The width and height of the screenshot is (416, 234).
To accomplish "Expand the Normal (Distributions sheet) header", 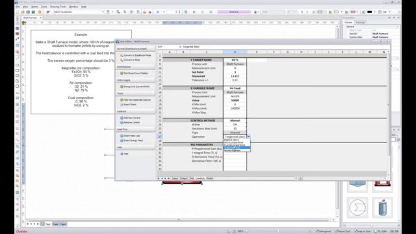I will (x=136, y=49).
